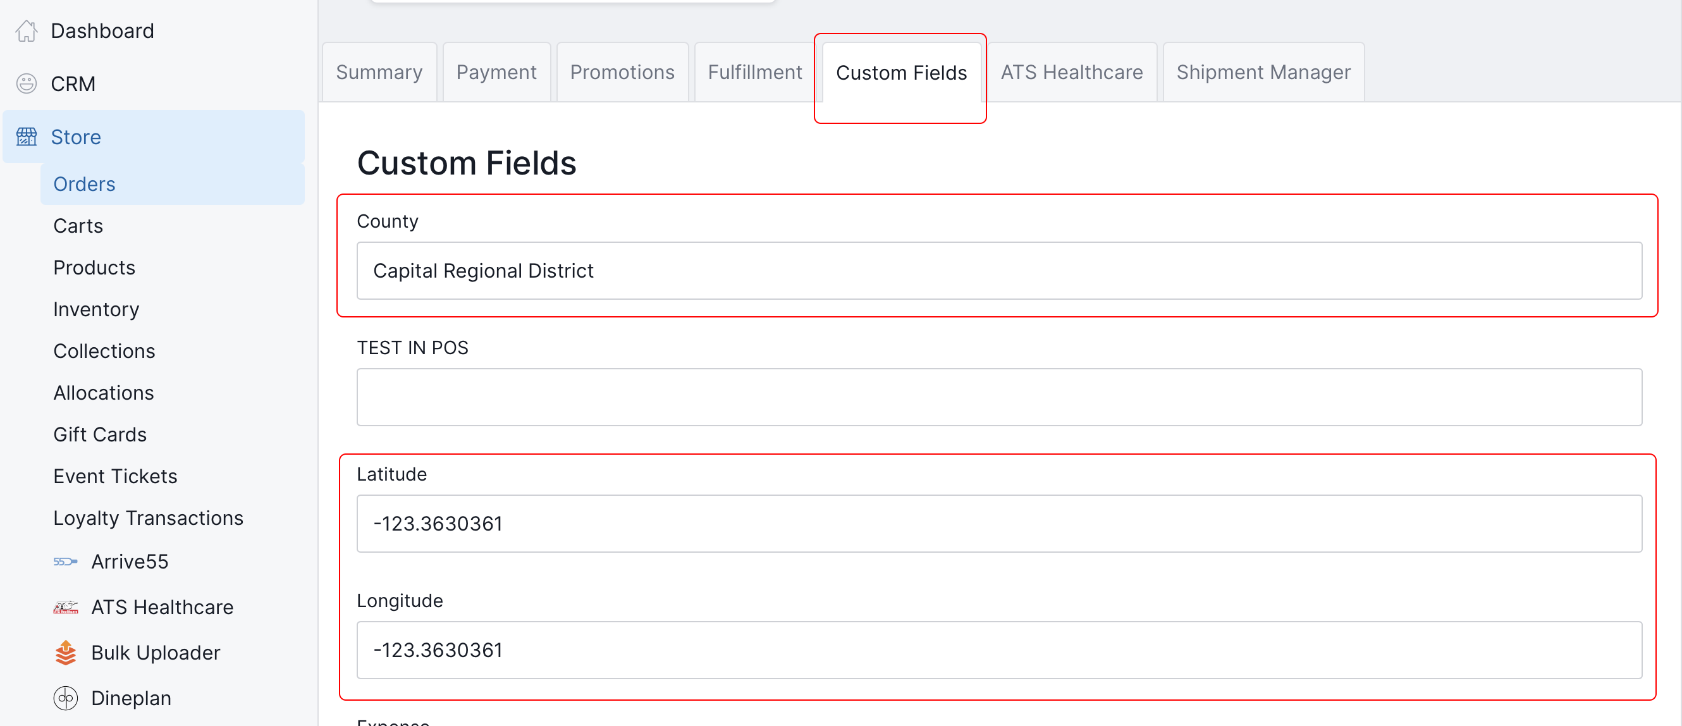Image resolution: width=1682 pixels, height=726 pixels.
Task: Select the Promotions tab
Action: click(x=622, y=73)
